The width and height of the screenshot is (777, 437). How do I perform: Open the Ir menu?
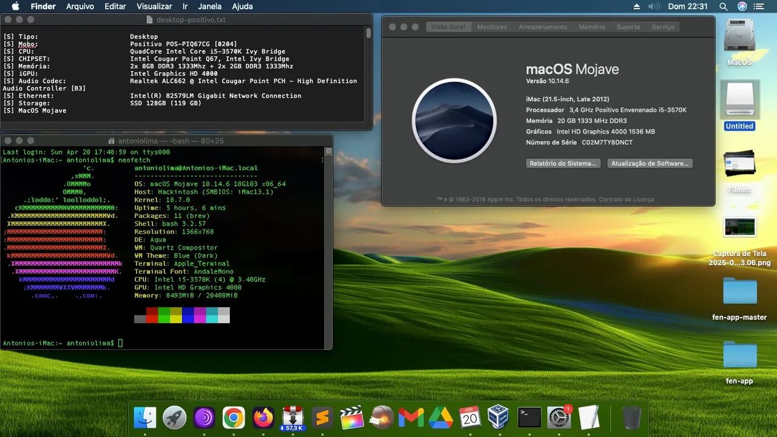pyautogui.click(x=185, y=7)
